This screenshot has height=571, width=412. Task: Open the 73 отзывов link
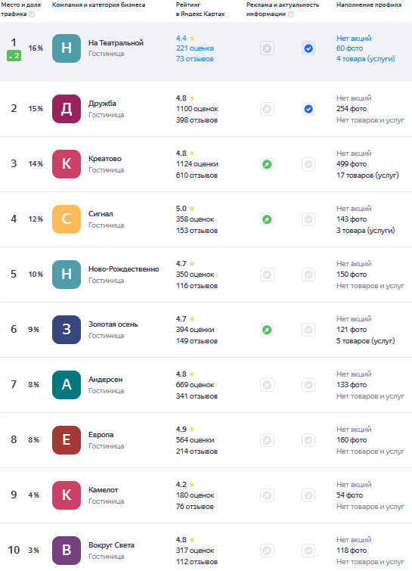[195, 59]
